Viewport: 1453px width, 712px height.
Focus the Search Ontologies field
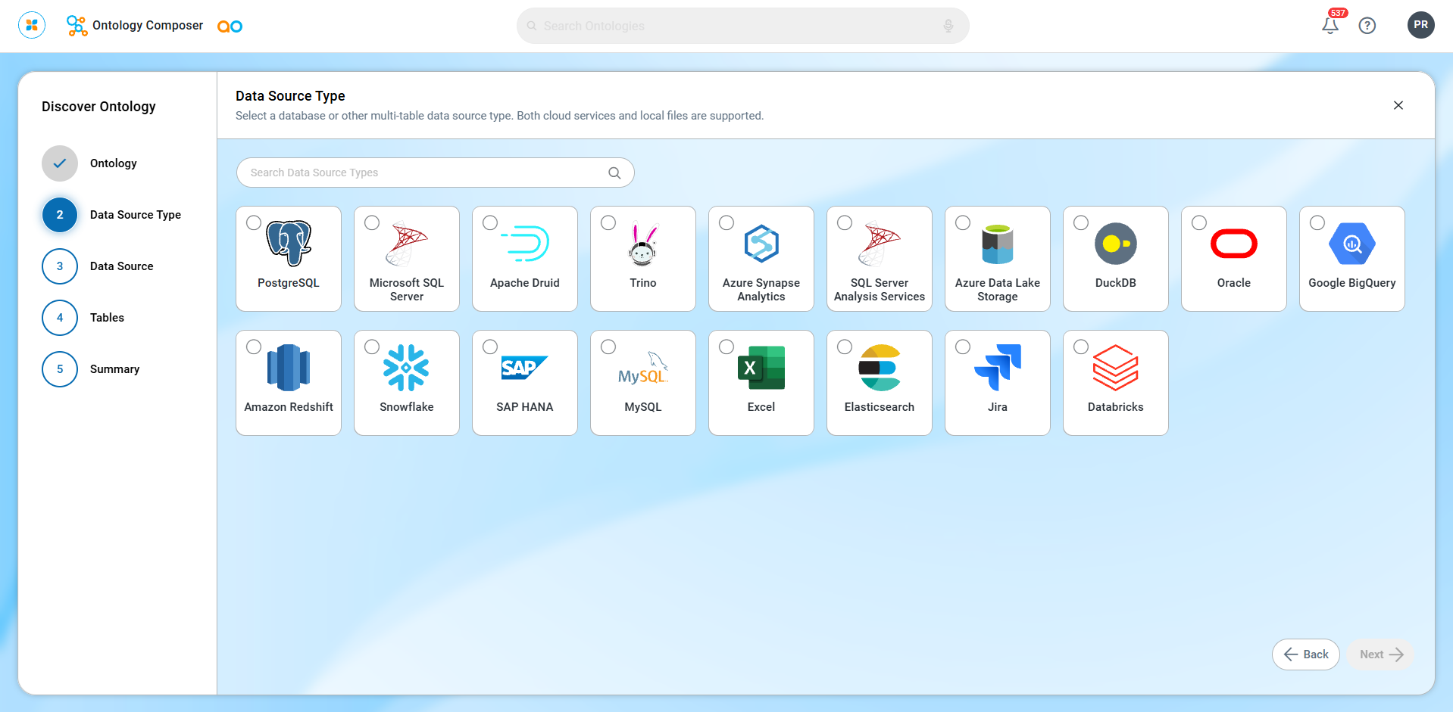pyautogui.click(x=743, y=26)
